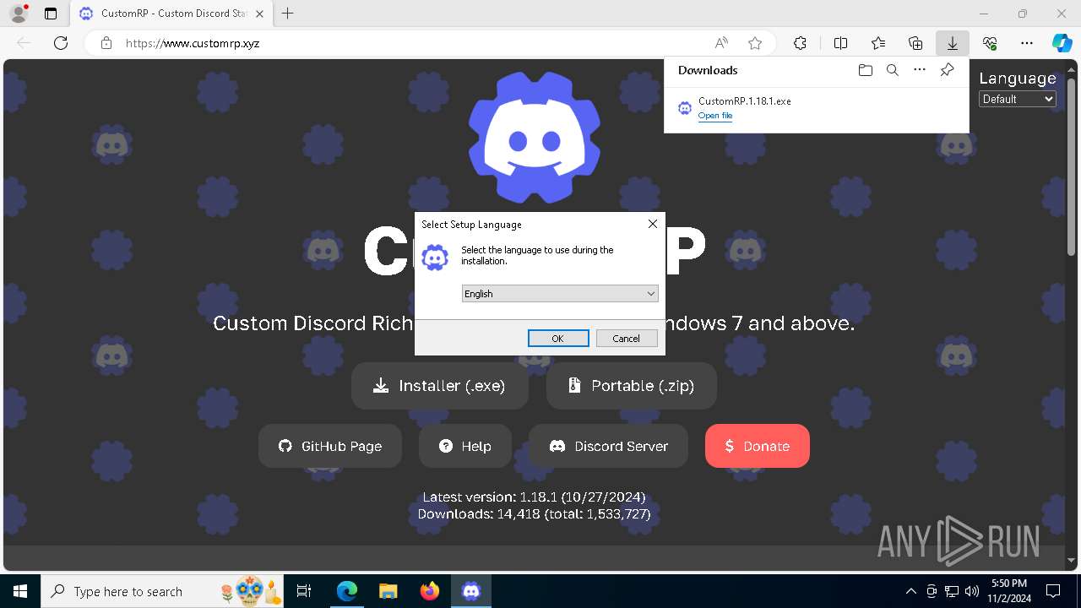The image size is (1081, 608).
Task: Expand the setup language dropdown
Action: (x=559, y=293)
